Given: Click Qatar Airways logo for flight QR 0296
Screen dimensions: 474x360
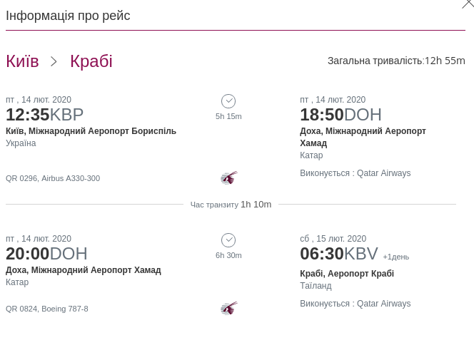Looking at the screenshot, I should [228, 178].
